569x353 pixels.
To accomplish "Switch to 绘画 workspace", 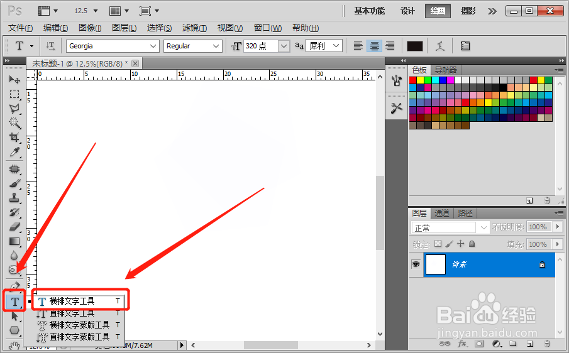I will pos(438,11).
